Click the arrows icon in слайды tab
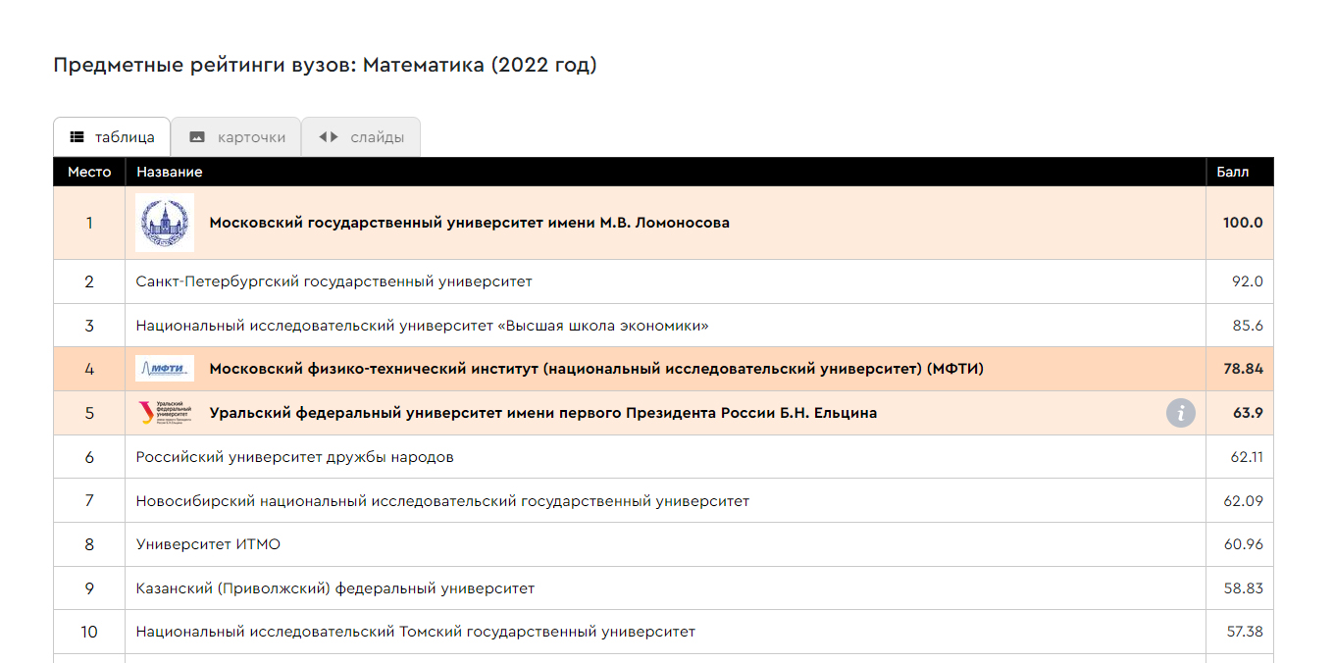 point(329,137)
